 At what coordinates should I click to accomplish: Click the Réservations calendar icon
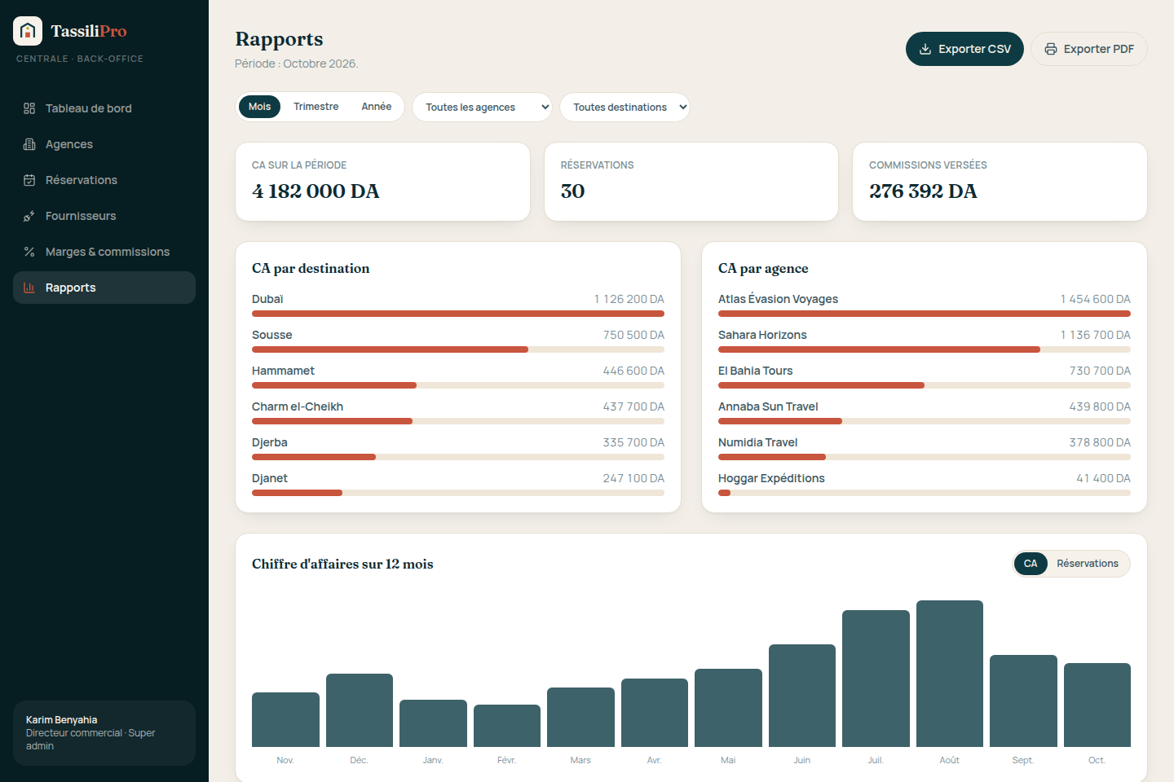pos(29,180)
